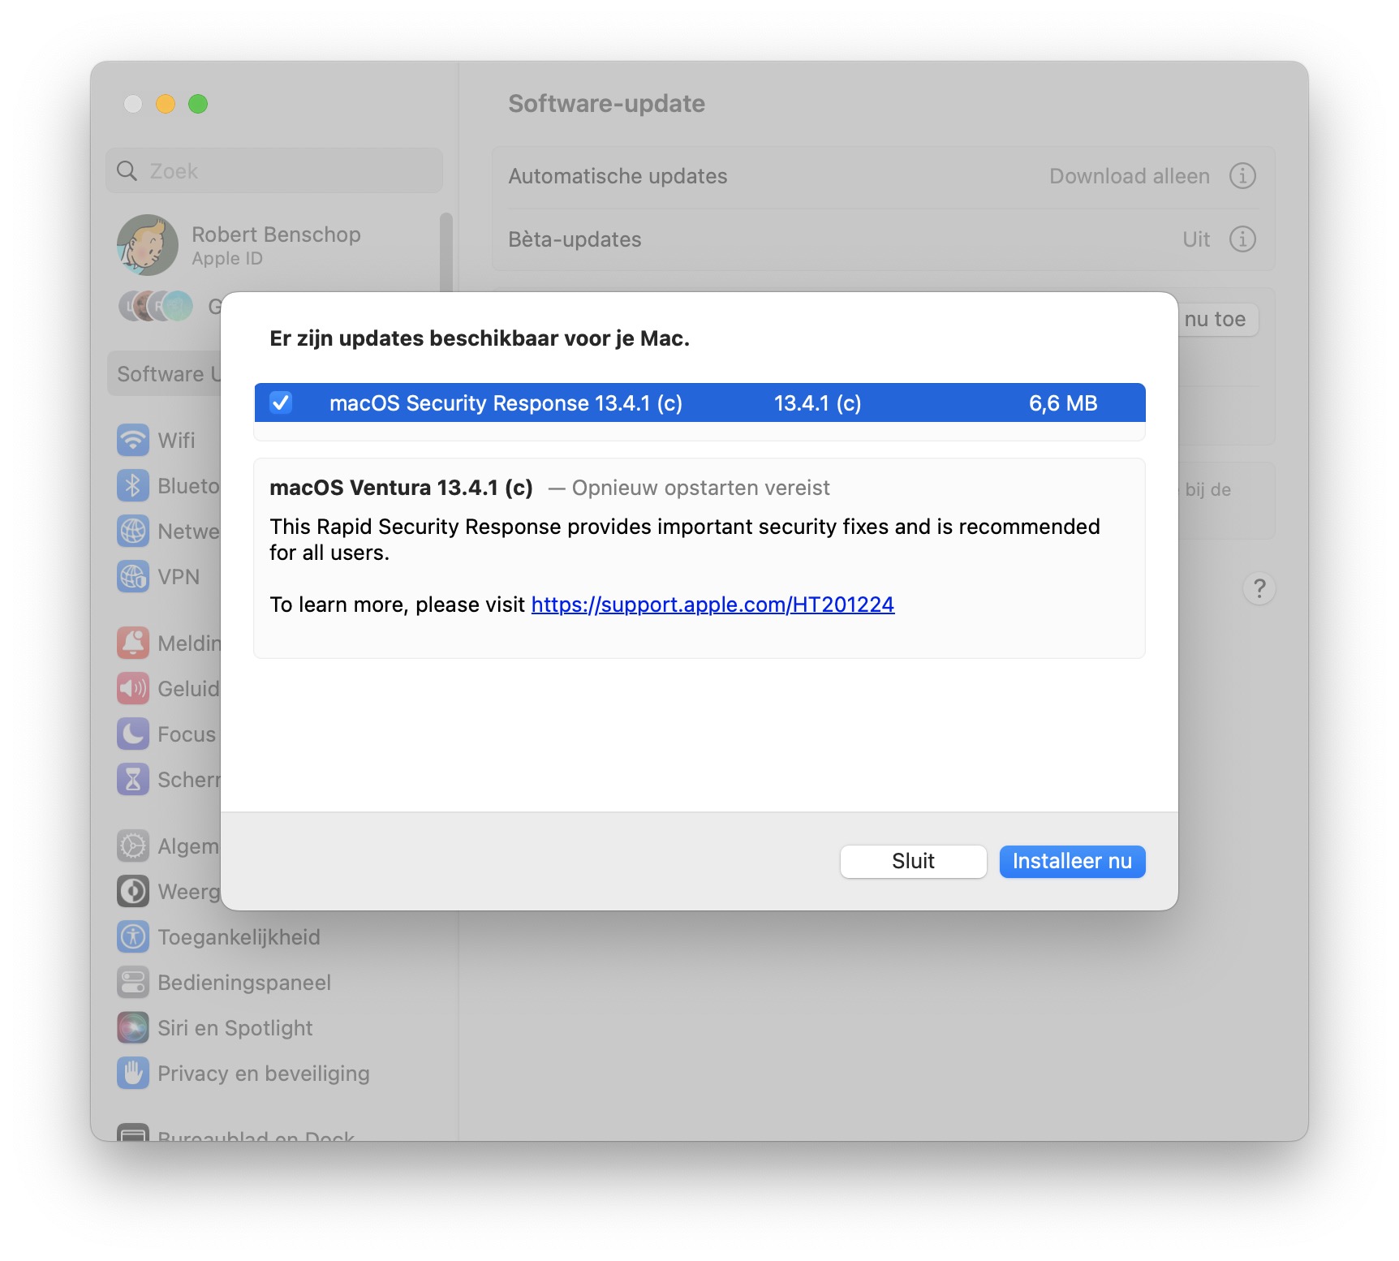
Task: Click the Download alleen value text
Action: coord(1130,176)
